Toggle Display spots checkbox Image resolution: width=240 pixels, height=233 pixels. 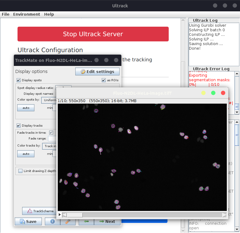[x=18, y=80]
